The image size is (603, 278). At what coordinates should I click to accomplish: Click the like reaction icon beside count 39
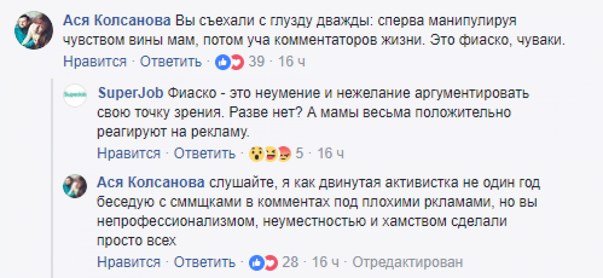pyautogui.click(x=222, y=62)
